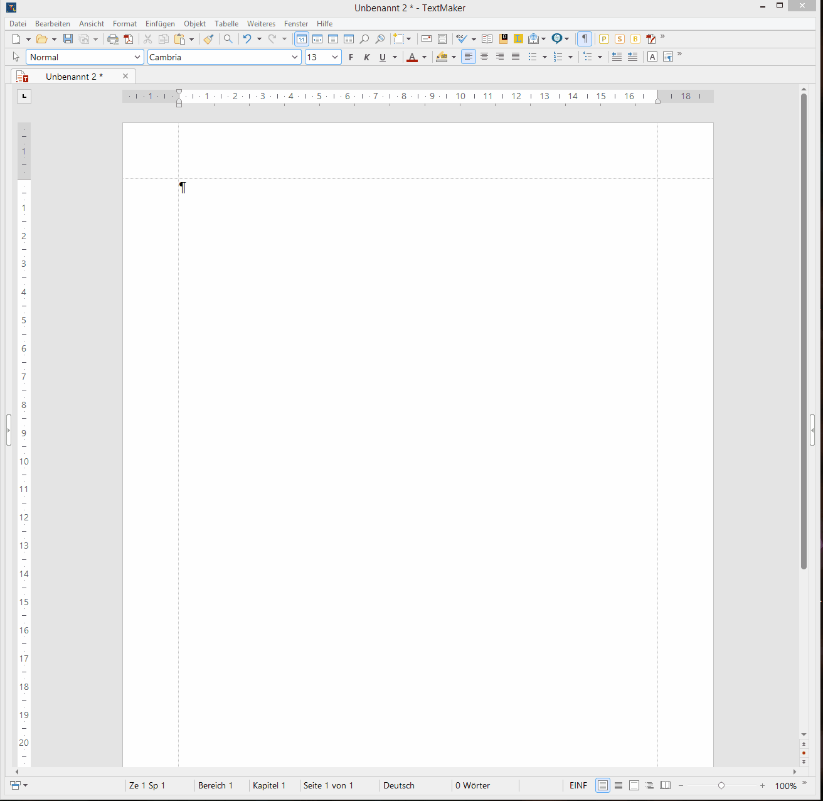The height and width of the screenshot is (801, 823).
Task: Click the yellow B toolbar button
Action: [635, 39]
